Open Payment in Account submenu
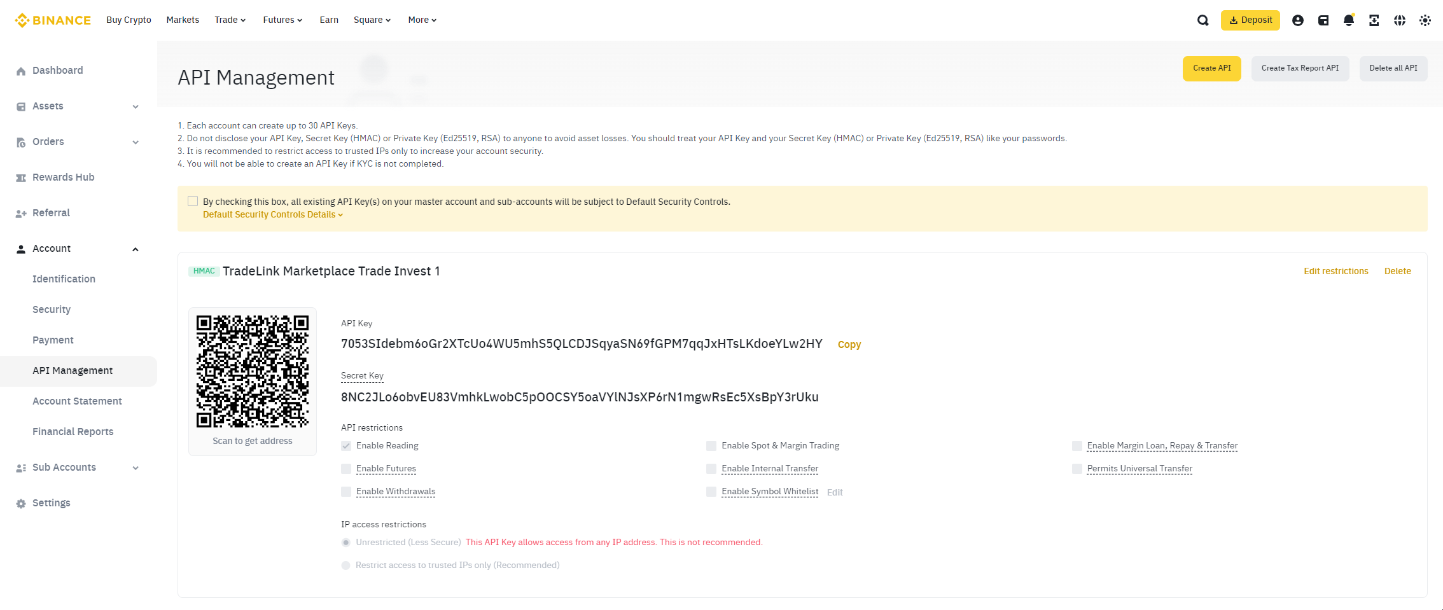This screenshot has height=610, width=1443. point(53,340)
